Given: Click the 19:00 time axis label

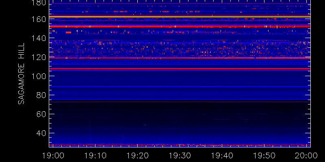Looking at the screenshot, I should [53, 156].
